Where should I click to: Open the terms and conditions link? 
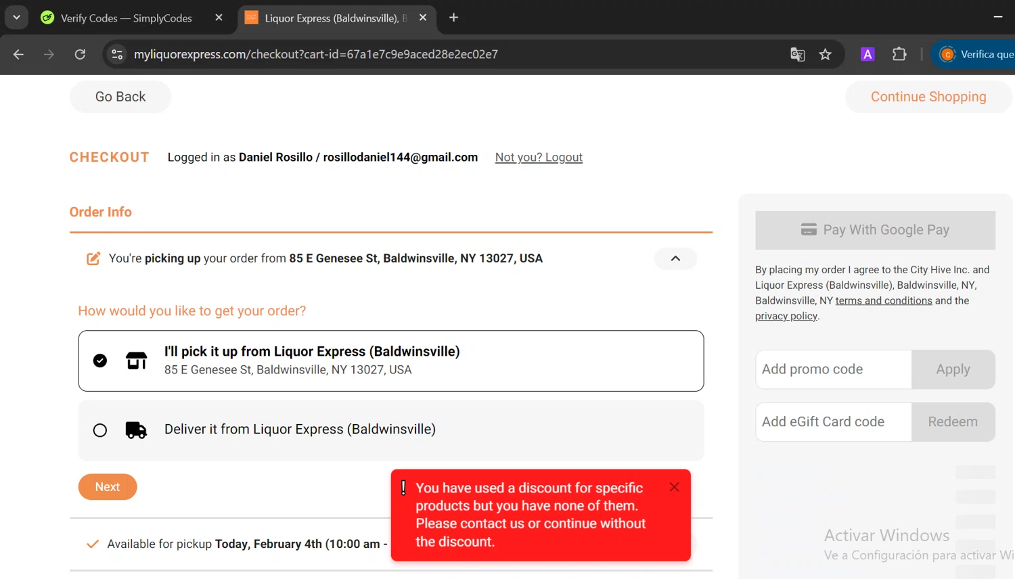pos(884,300)
